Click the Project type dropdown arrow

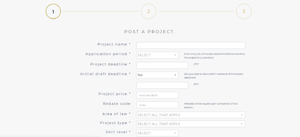242,124
